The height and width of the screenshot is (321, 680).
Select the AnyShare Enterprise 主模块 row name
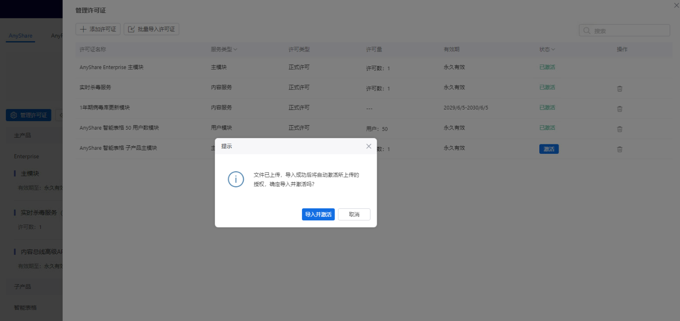(x=112, y=67)
